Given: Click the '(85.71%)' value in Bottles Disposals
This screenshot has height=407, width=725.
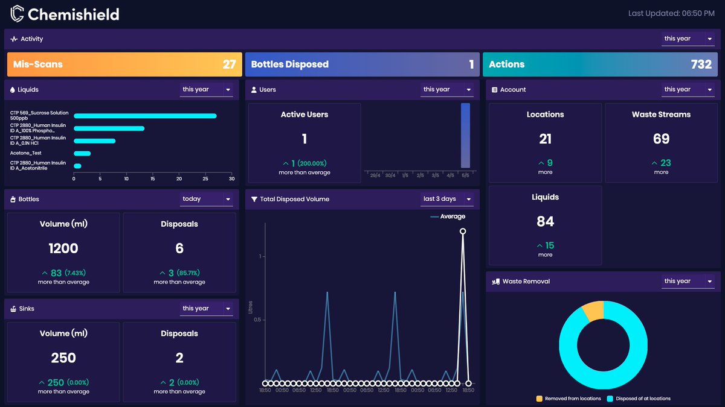Looking at the screenshot, I should [189, 273].
